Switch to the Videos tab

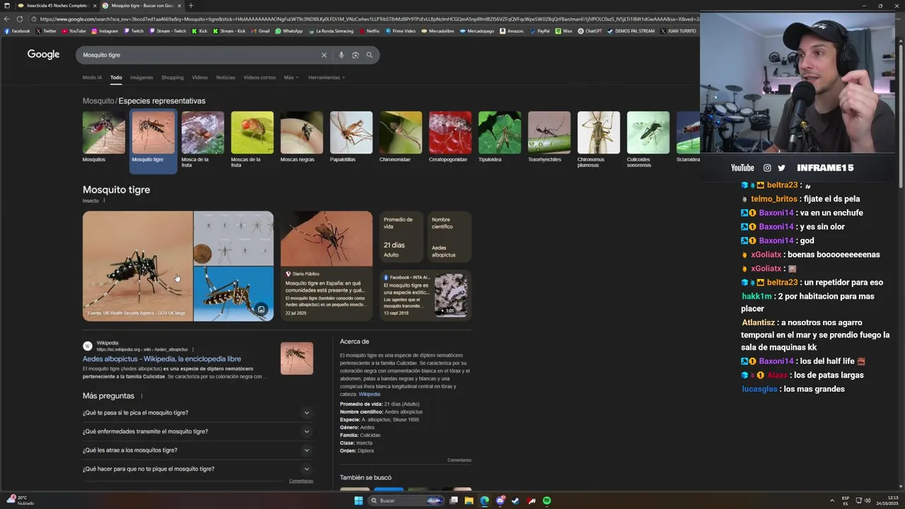coord(200,77)
